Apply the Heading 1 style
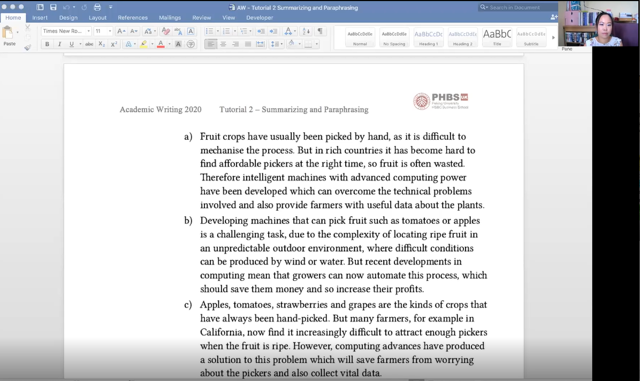Image resolution: width=640 pixels, height=381 pixels. pos(429,37)
